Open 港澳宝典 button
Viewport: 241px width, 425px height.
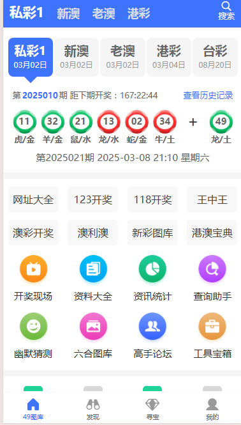coord(212,233)
